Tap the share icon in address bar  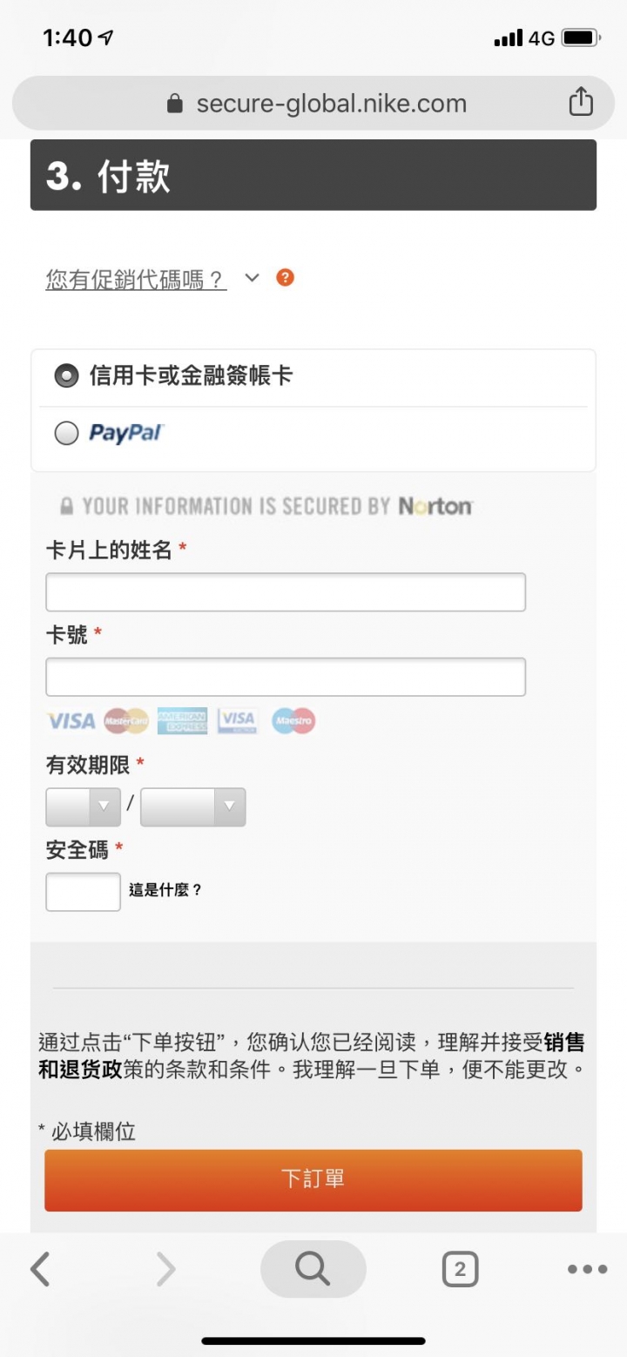(x=581, y=103)
